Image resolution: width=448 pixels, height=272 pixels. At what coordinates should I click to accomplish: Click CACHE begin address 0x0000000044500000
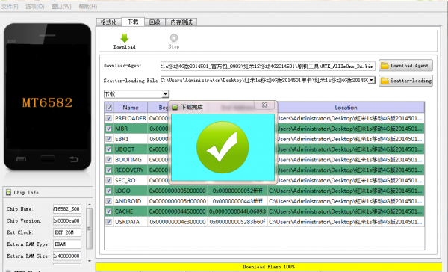tap(178, 211)
